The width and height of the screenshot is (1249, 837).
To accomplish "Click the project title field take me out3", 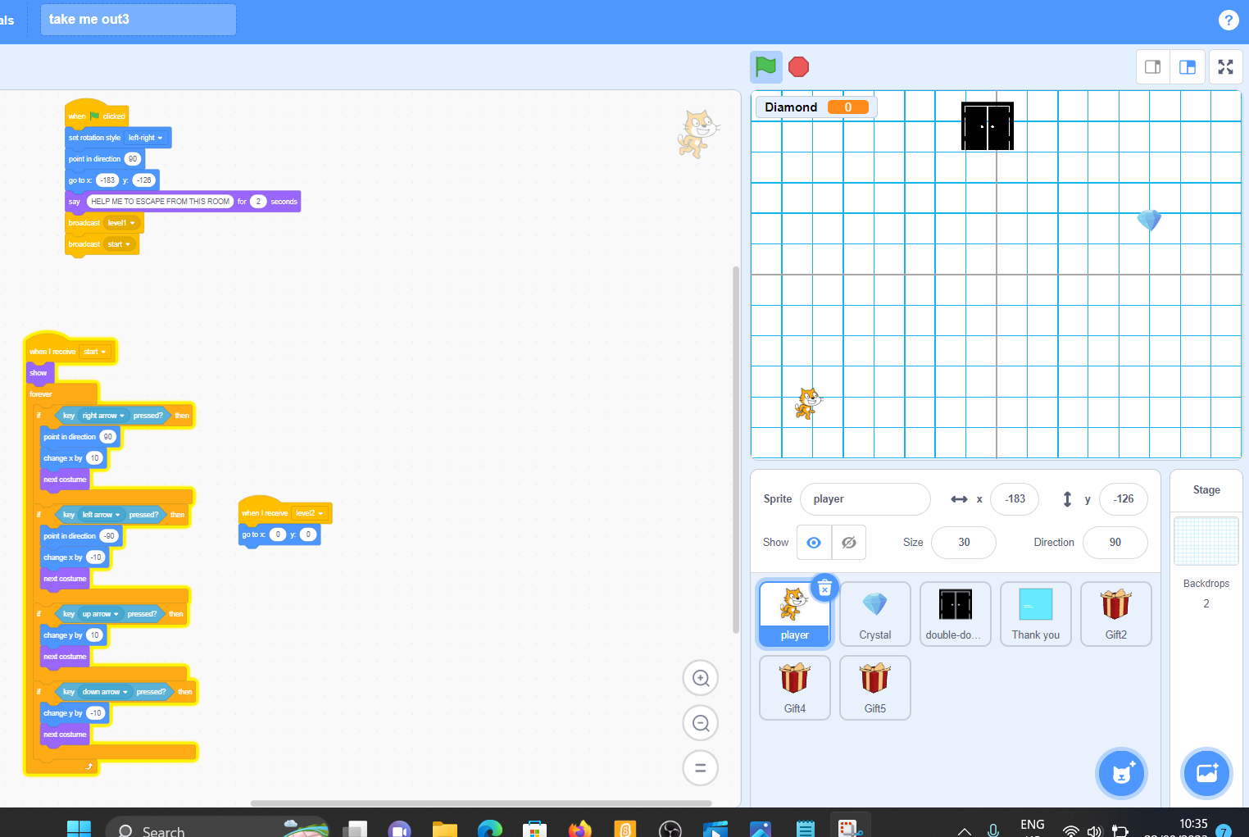I will (x=138, y=19).
